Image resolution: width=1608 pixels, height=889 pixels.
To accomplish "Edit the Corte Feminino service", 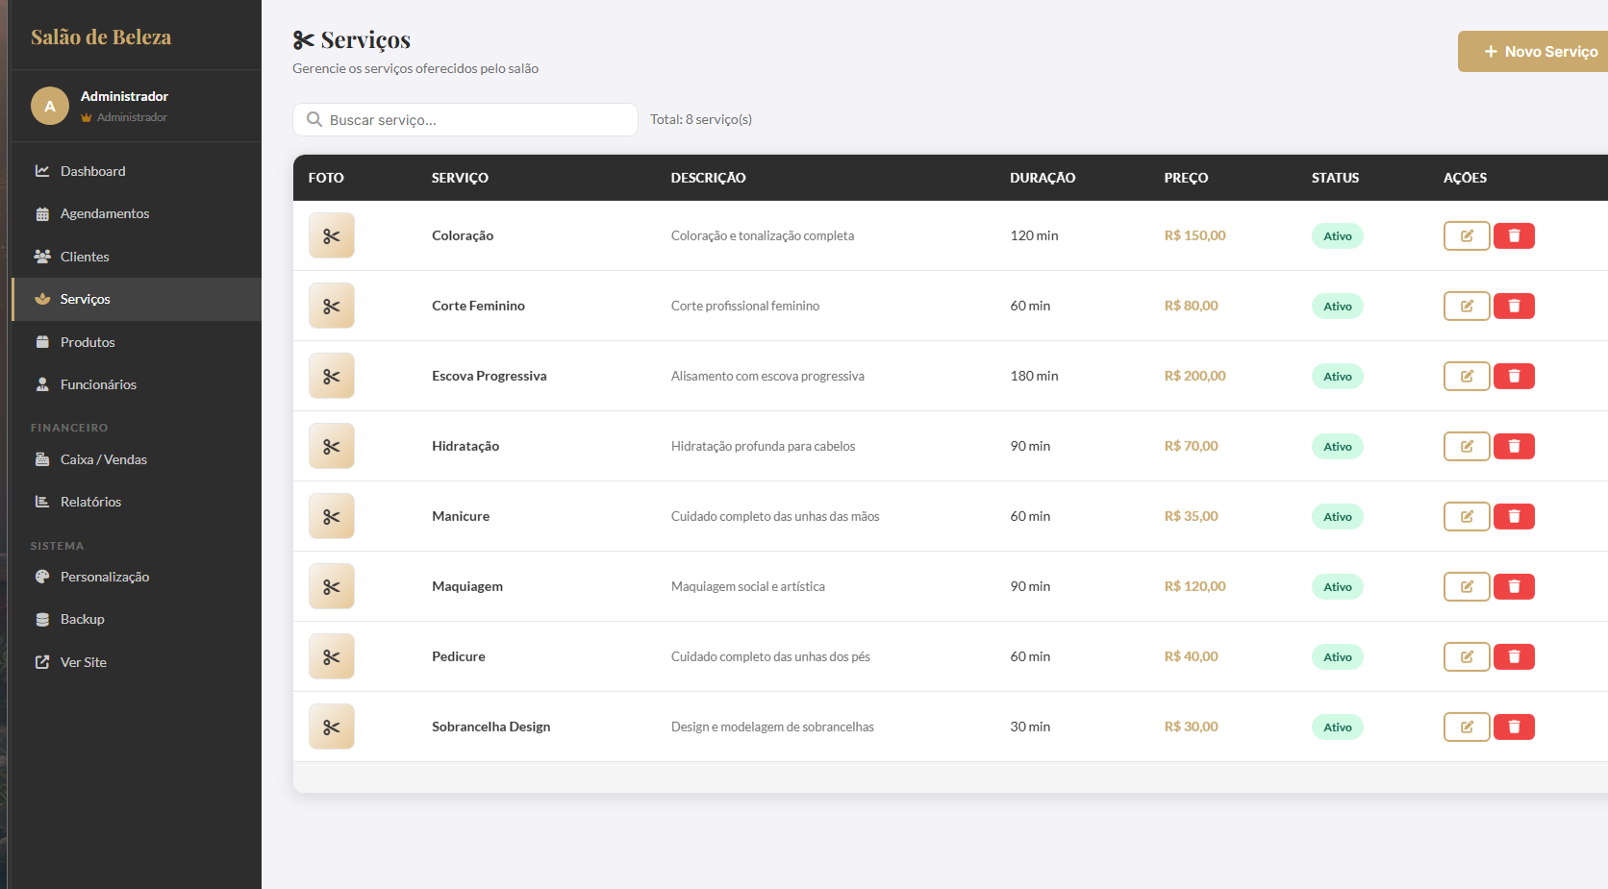I will point(1467,306).
